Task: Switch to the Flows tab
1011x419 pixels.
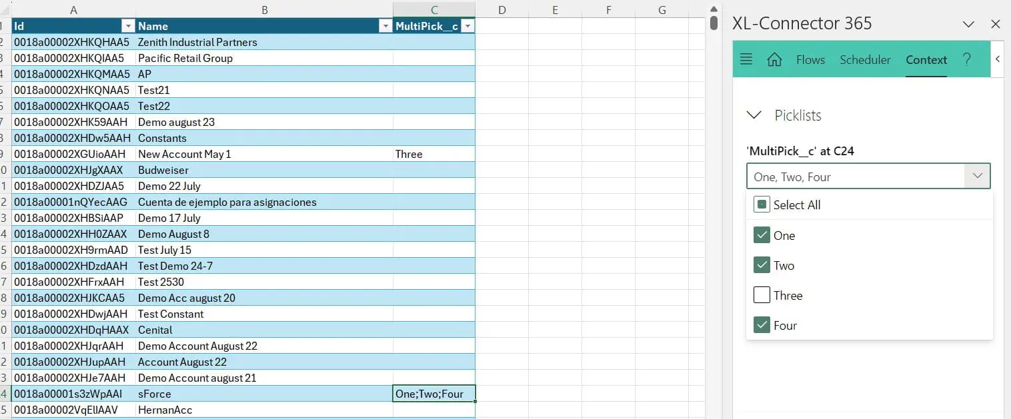Action: point(810,59)
